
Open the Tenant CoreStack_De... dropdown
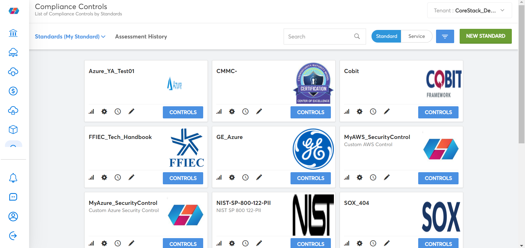pos(469,10)
